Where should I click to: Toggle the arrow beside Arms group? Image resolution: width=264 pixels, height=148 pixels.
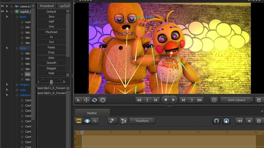pos(7,48)
